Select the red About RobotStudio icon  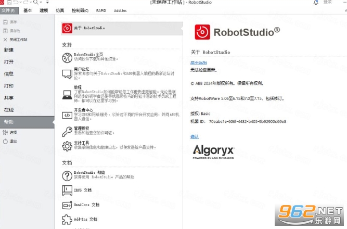pos(67,28)
